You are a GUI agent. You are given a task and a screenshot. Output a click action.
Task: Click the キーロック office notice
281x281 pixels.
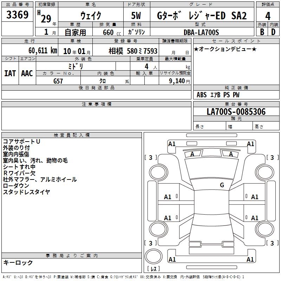pyautogui.click(x=18, y=263)
